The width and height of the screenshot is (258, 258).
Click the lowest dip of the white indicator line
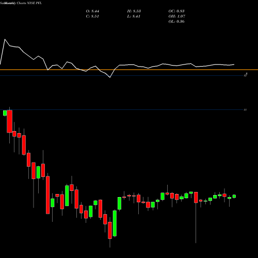point(110,77)
